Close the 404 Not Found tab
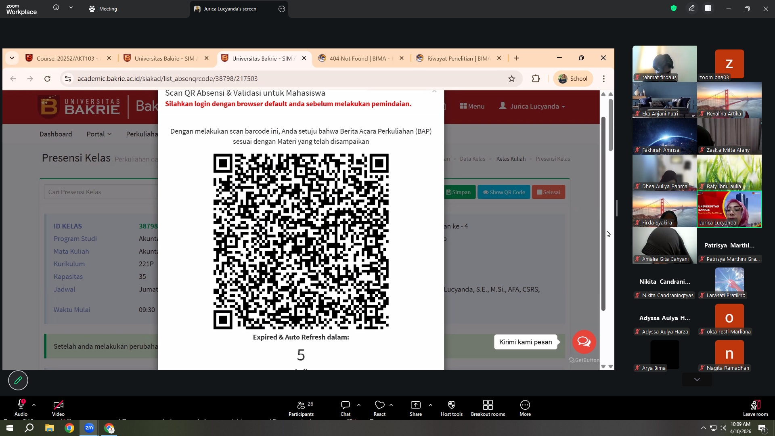 (402, 58)
